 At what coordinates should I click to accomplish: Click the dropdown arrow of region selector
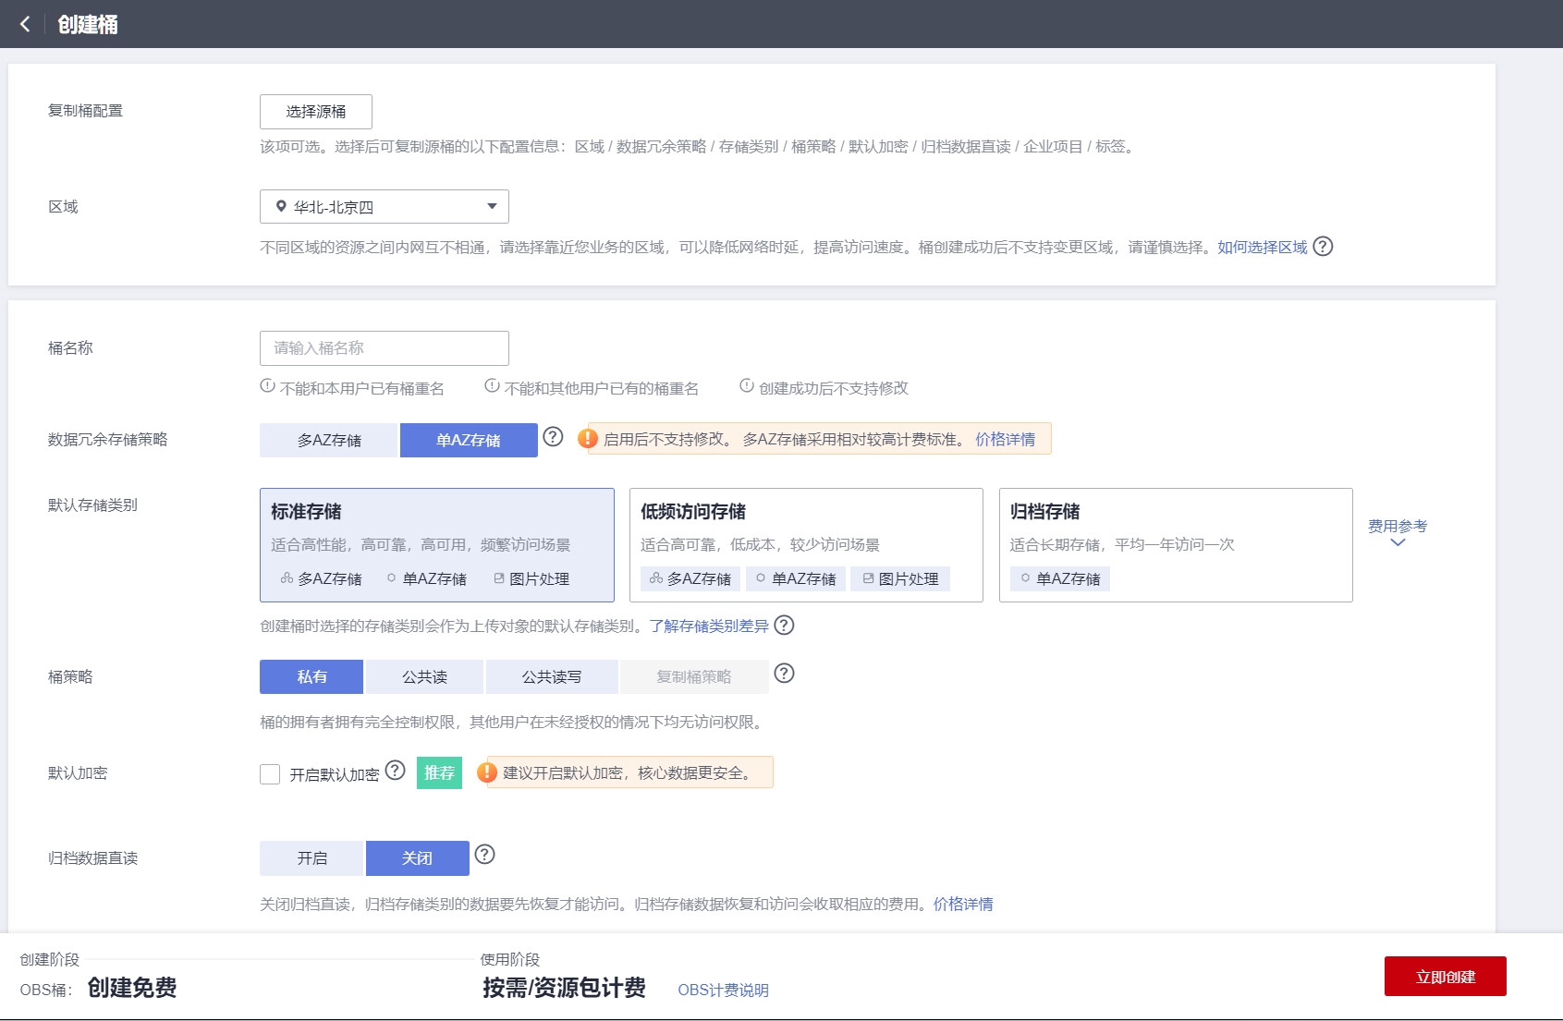coord(492,207)
